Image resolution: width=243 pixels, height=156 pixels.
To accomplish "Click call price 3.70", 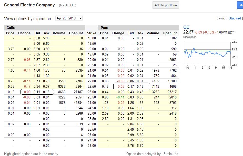I will [11, 49].
